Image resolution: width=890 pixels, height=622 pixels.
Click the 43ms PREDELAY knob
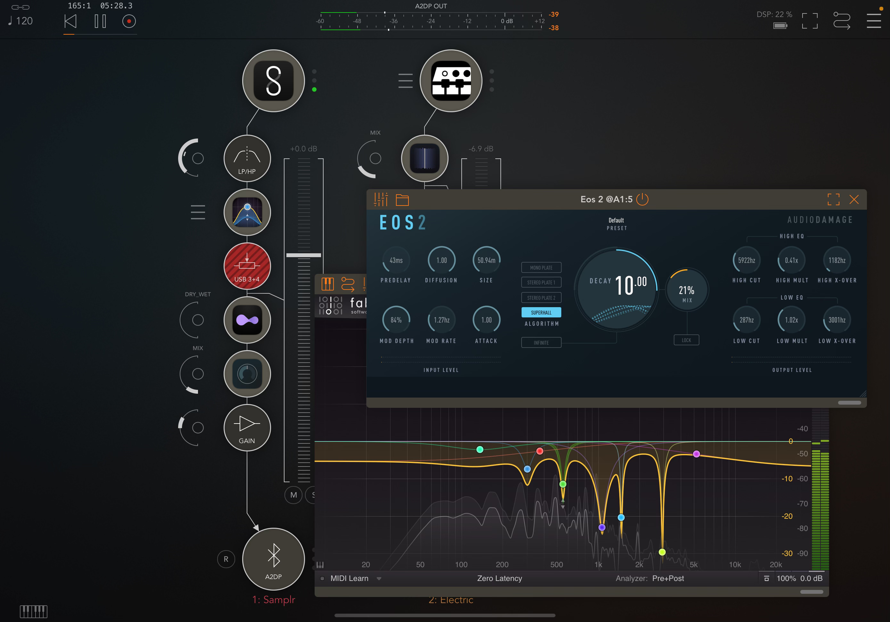pyautogui.click(x=396, y=260)
